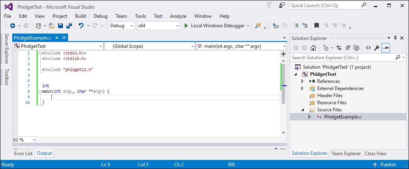Collapse the main function outline
Screen dimensions: 409x169
pyautogui.click(x=40, y=92)
